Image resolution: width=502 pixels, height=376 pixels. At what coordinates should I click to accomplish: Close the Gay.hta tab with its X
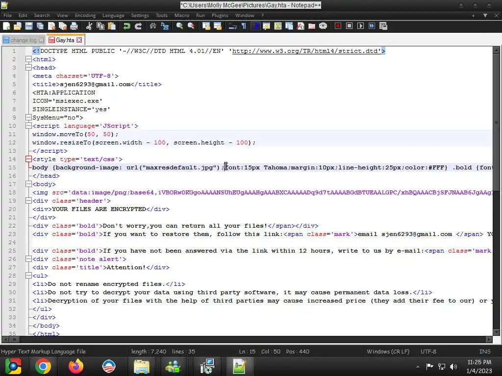coord(79,40)
